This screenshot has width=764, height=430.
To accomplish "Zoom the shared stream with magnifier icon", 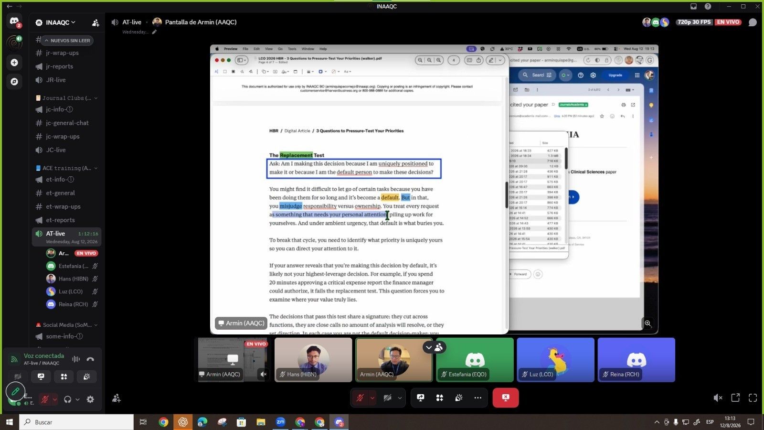I will click(x=648, y=323).
